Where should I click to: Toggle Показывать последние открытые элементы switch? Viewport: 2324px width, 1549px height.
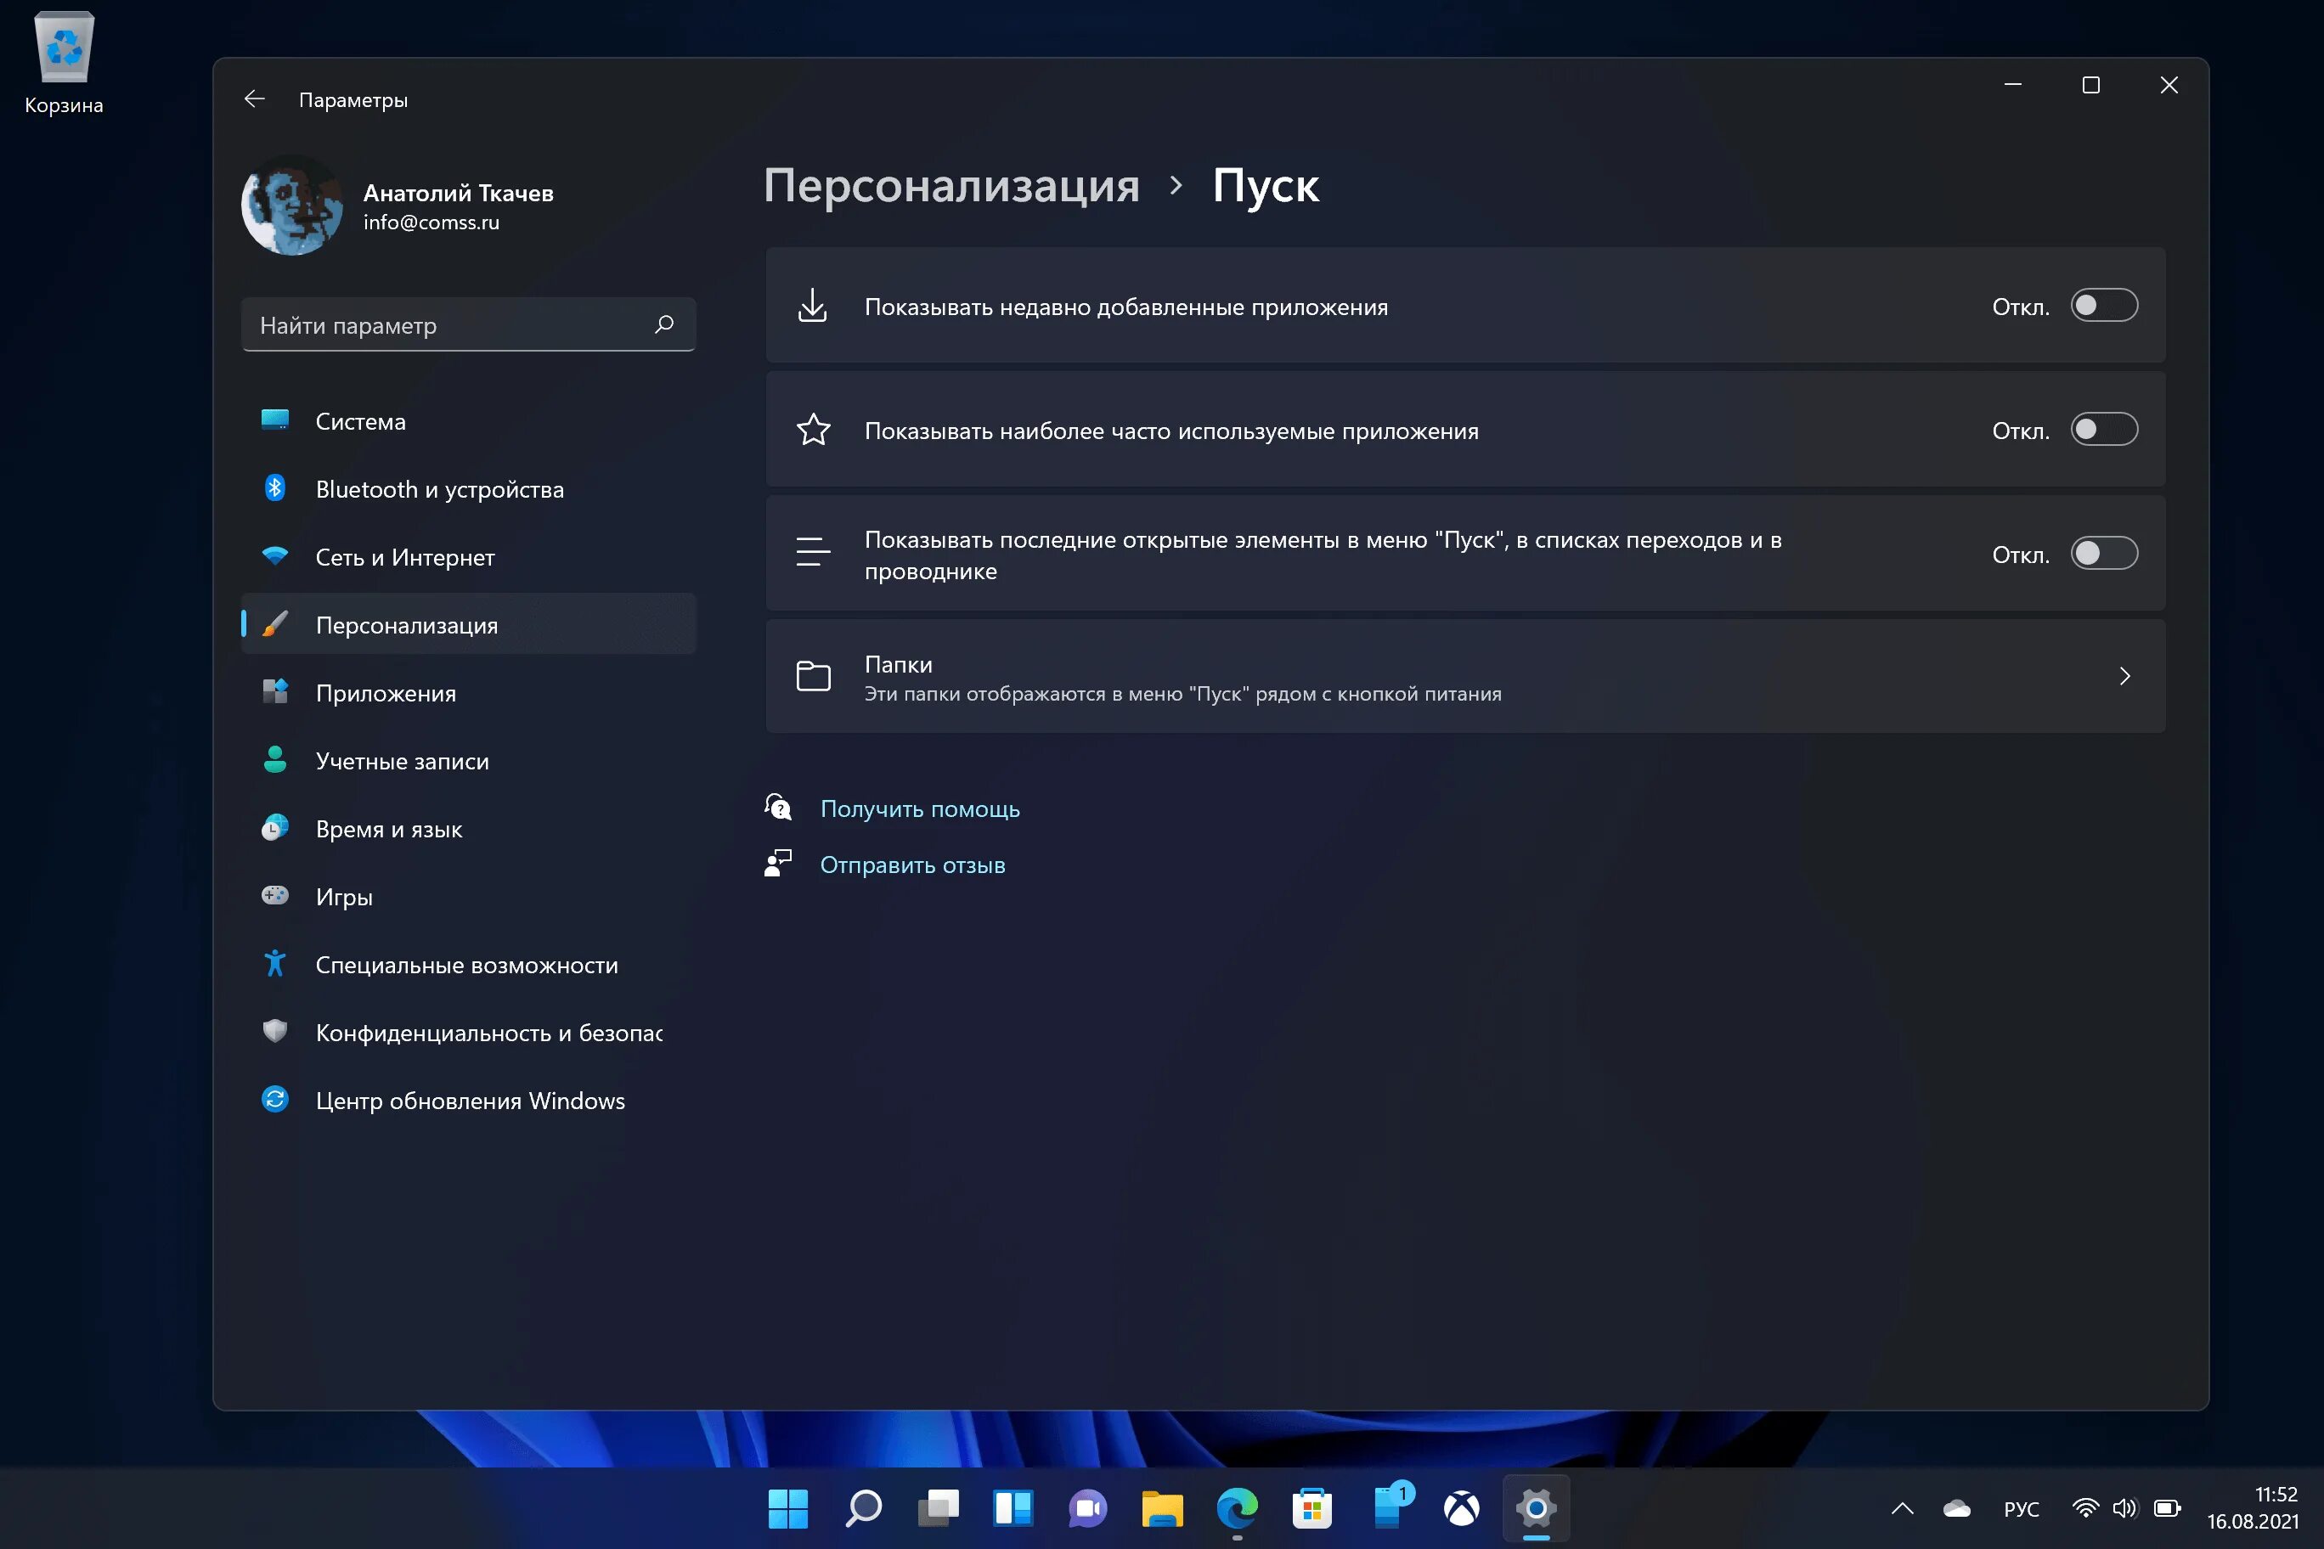[x=2105, y=555]
